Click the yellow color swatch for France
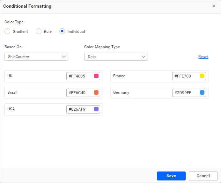 pos(202,76)
